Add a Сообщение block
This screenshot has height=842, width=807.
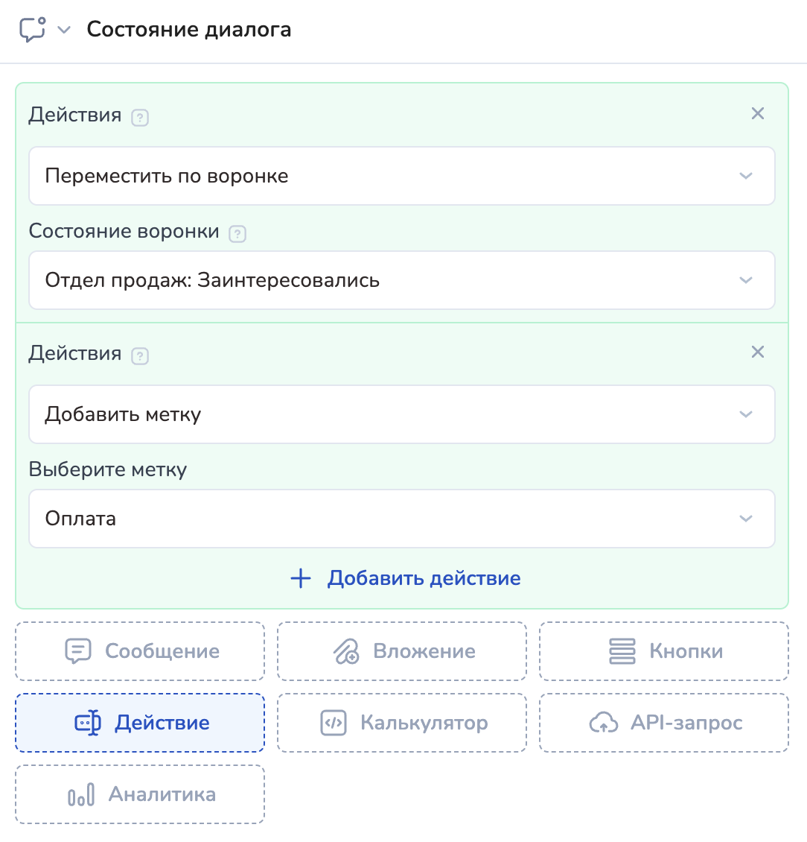coord(140,651)
